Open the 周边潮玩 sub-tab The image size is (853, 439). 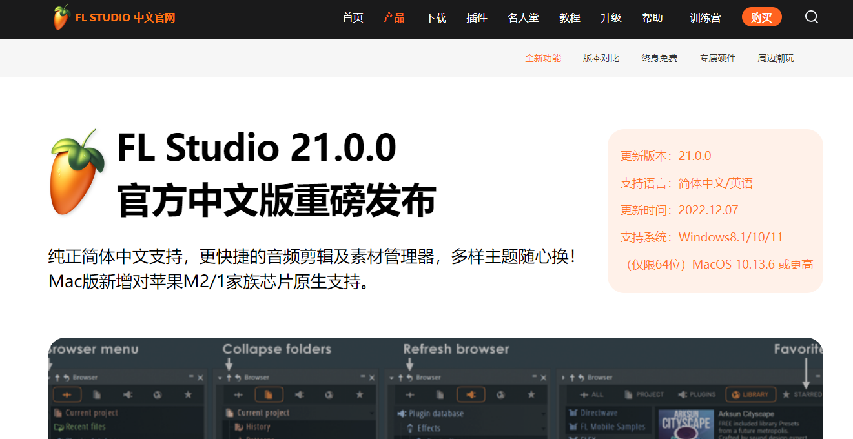pos(776,58)
